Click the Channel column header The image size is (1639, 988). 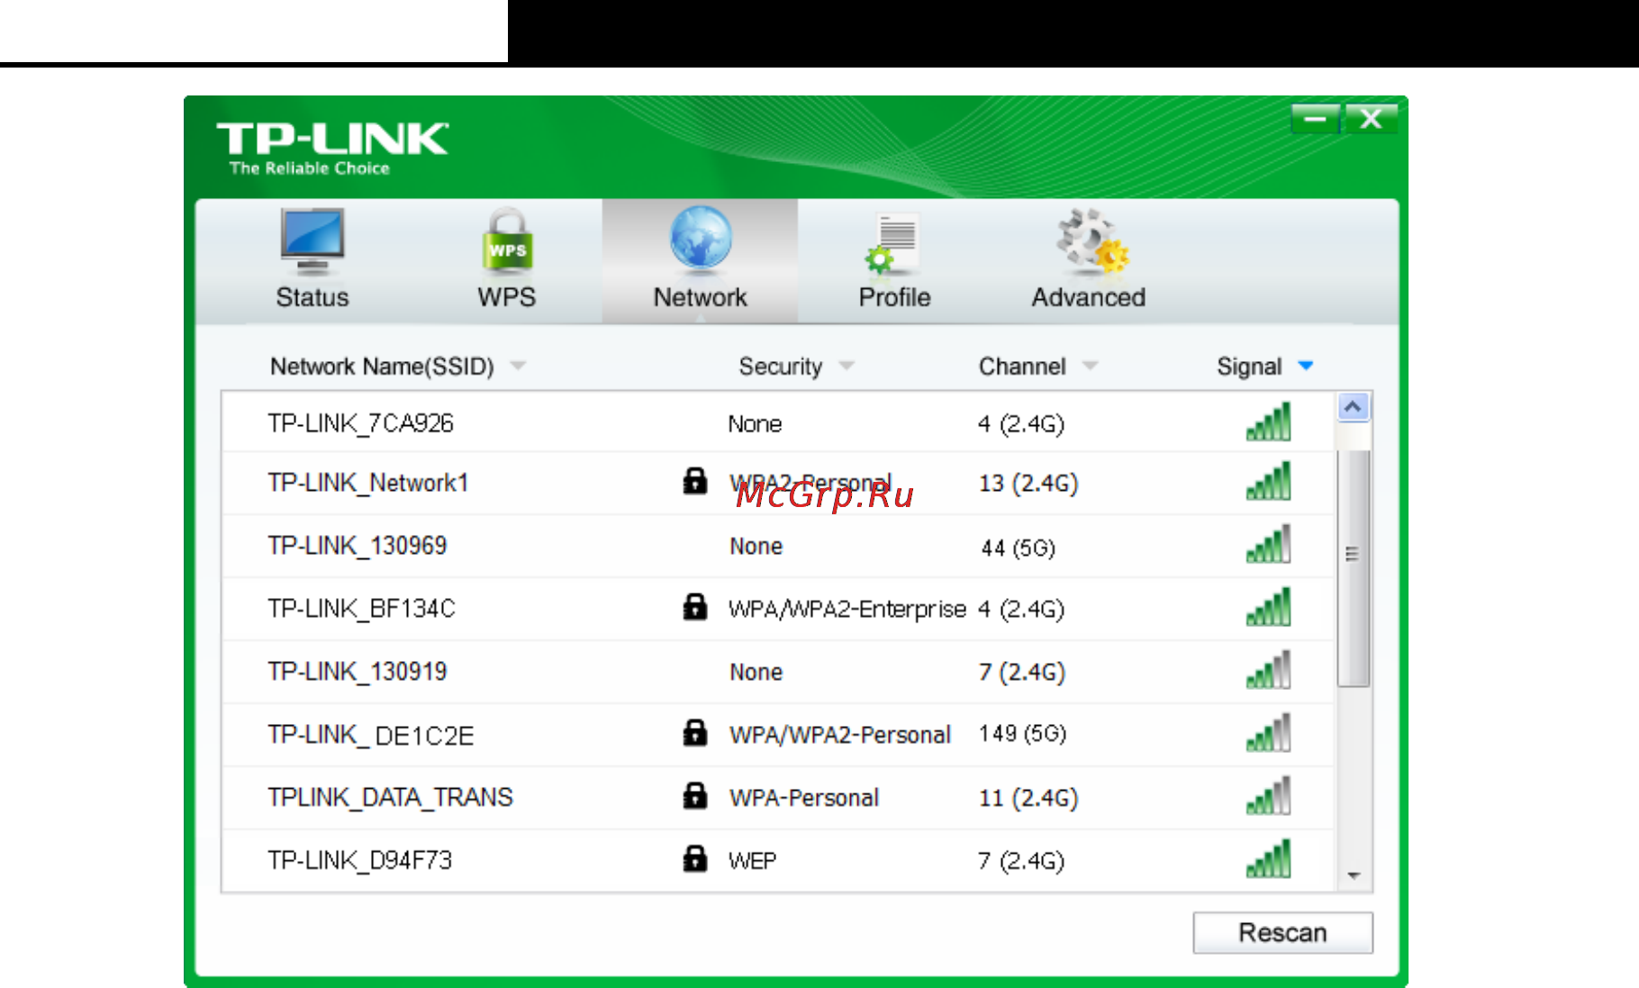(x=1022, y=367)
